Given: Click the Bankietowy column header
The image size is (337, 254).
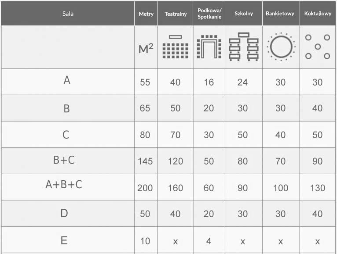Looking at the screenshot, I should 280,14.
